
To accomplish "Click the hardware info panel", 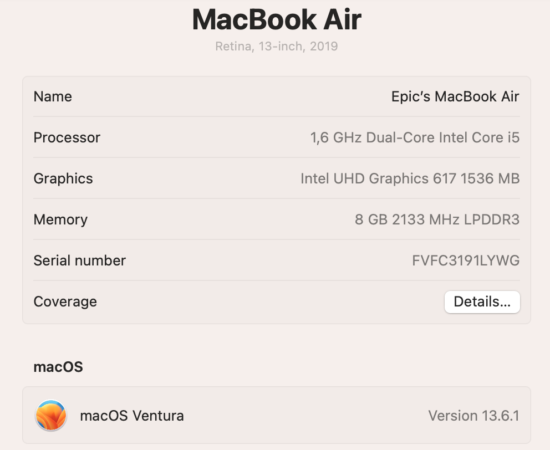I will coord(276,199).
